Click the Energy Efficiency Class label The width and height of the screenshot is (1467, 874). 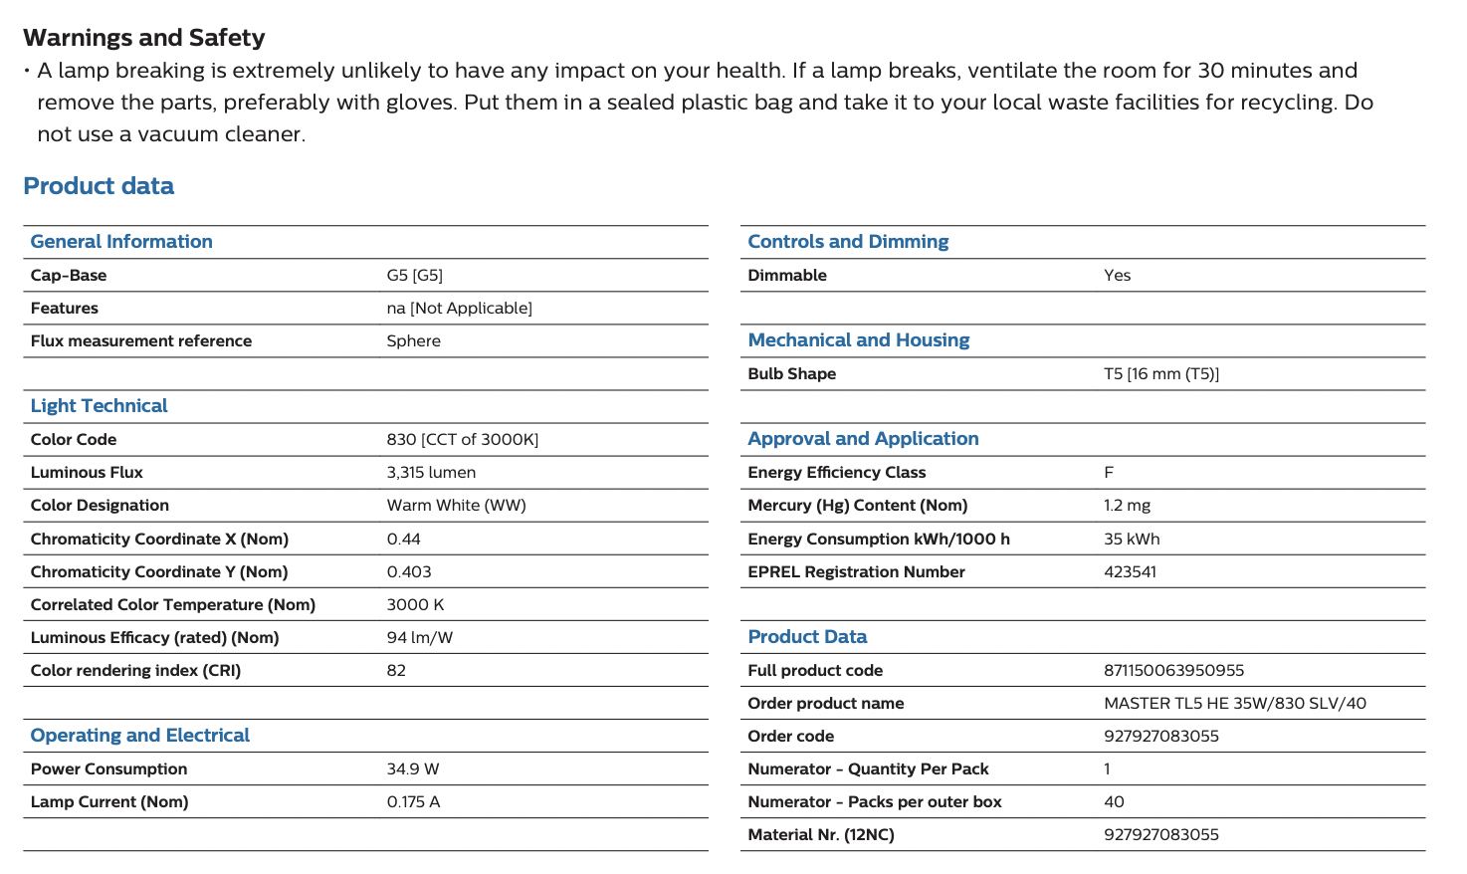[x=836, y=473]
